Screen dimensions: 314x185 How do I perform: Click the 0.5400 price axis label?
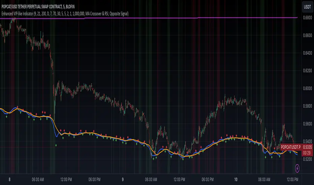(307, 141)
